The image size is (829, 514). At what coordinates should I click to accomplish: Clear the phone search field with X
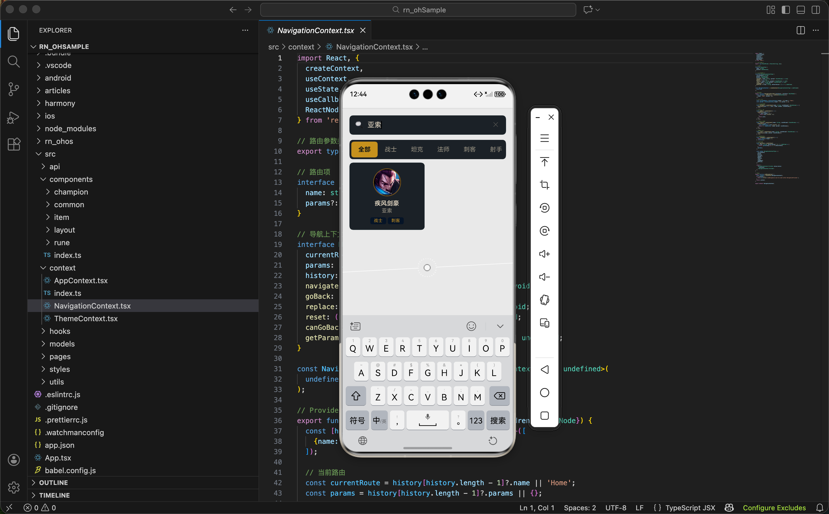point(495,125)
